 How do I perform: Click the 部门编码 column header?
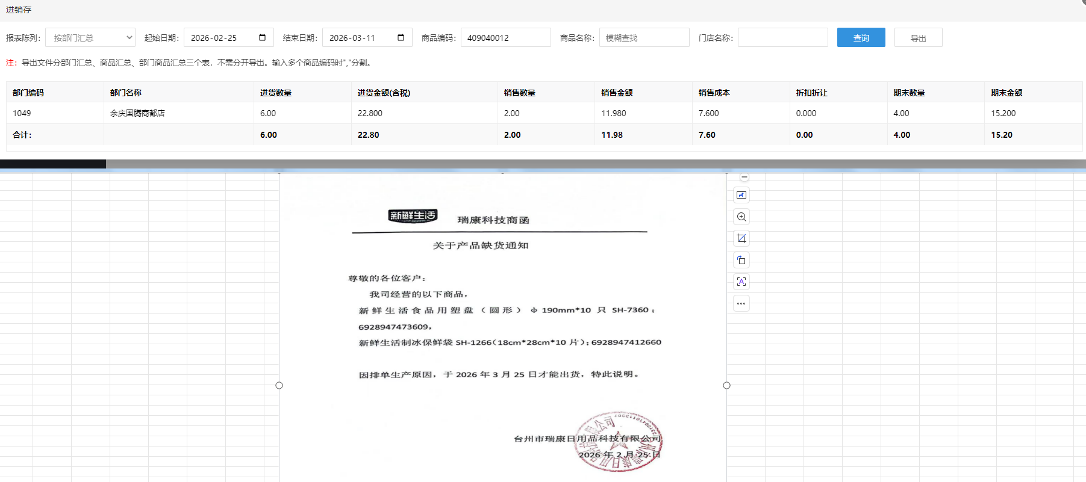click(x=28, y=93)
